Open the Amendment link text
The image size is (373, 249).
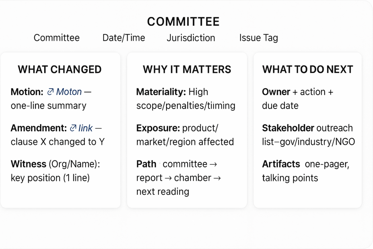tap(85, 128)
